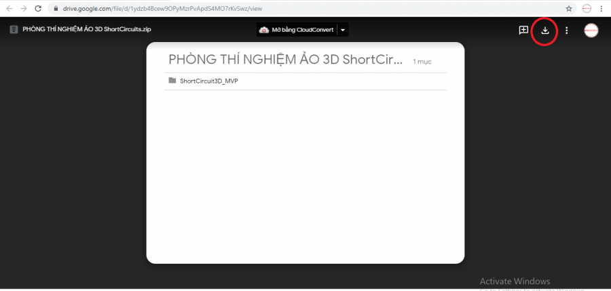Image resolution: width=611 pixels, height=291 pixels.
Task: Click the add comment icon in the header
Action: coord(523,31)
